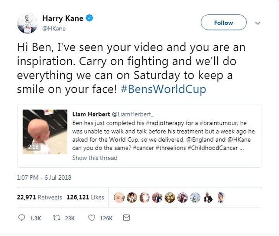Click the first liker avatar
279x236 pixels.
(119, 197)
